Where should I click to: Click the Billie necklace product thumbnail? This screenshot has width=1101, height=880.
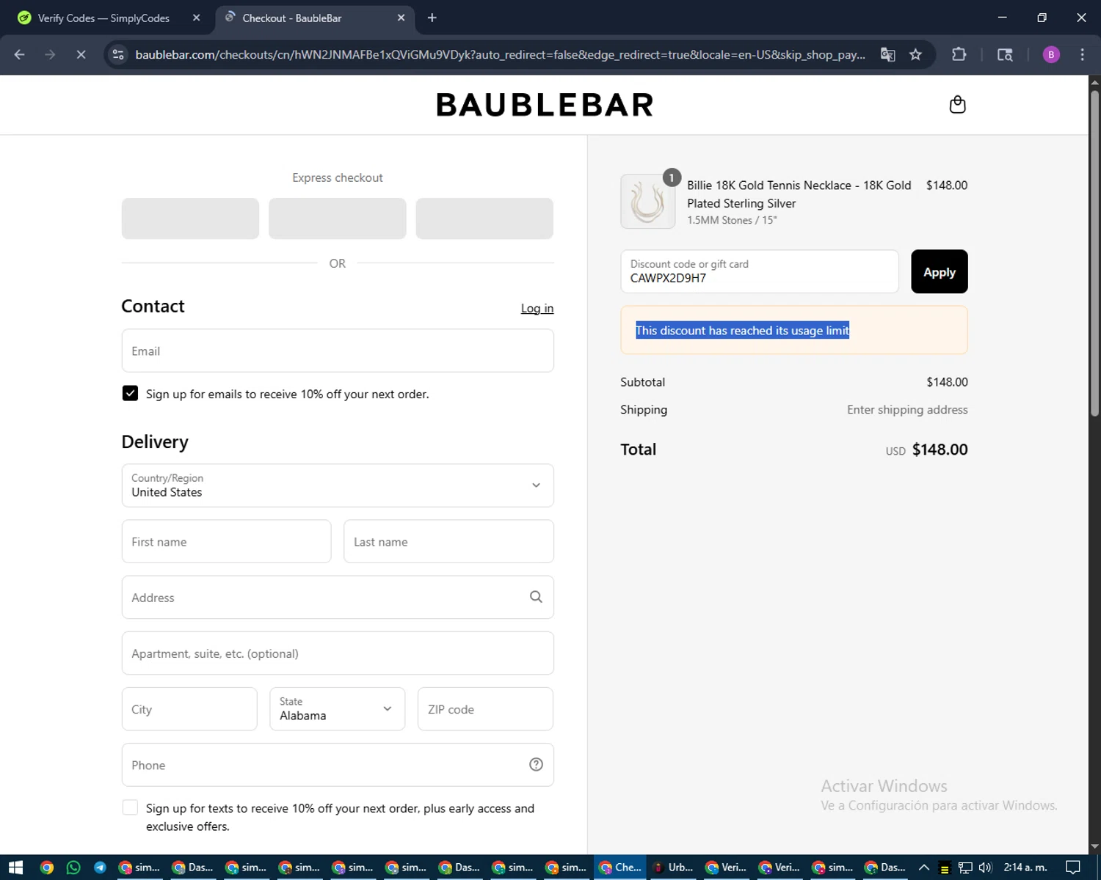click(x=647, y=202)
